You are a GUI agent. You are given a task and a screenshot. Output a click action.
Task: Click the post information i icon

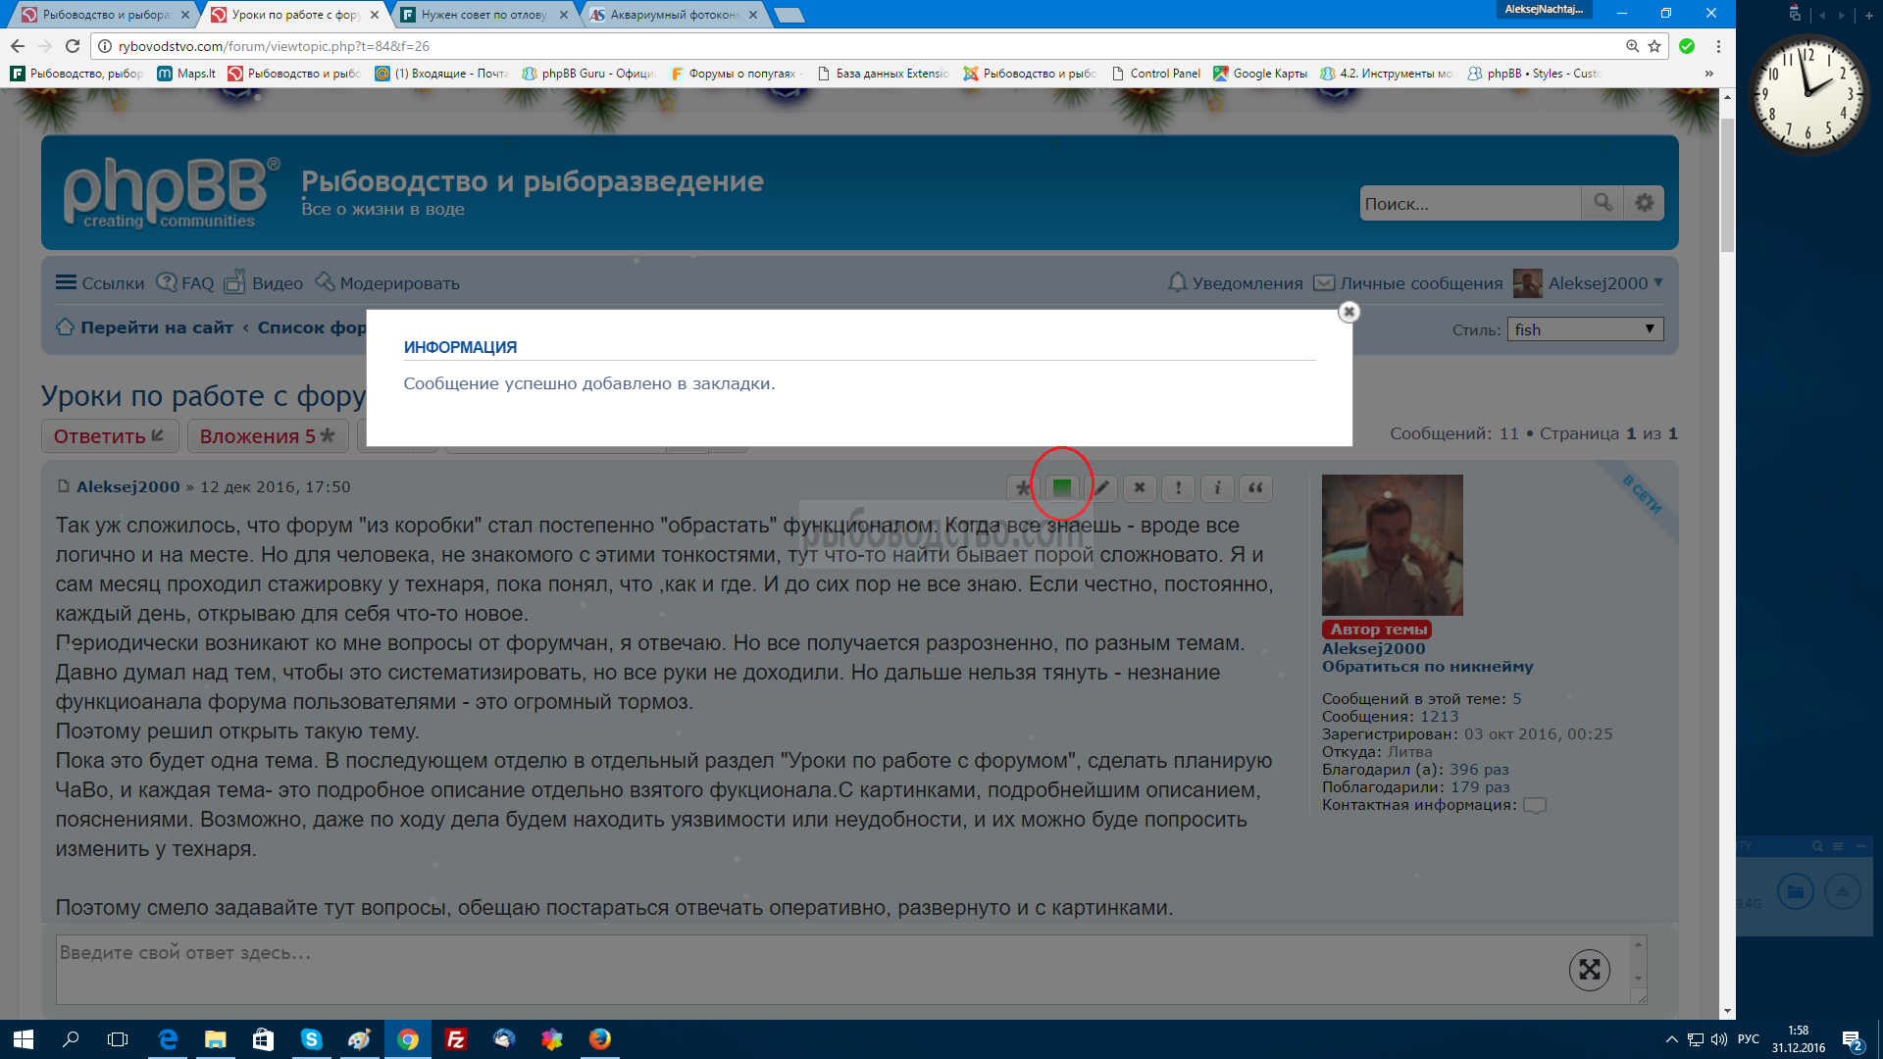[1217, 487]
